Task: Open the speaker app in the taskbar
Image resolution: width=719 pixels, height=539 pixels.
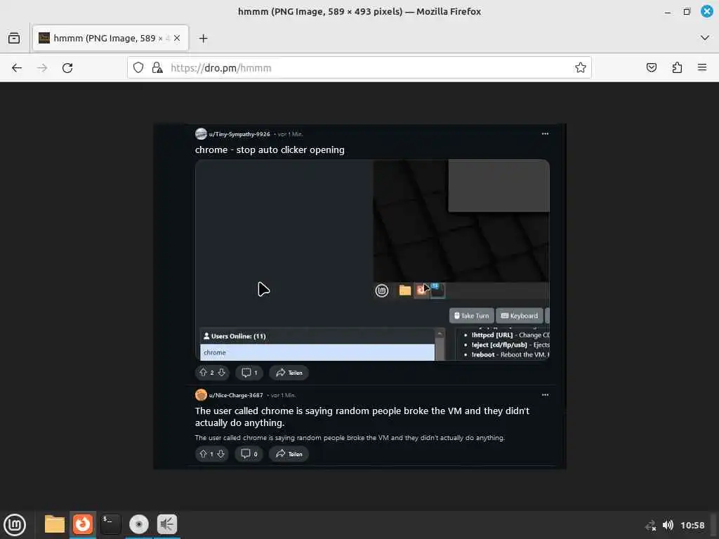Action: (167, 524)
